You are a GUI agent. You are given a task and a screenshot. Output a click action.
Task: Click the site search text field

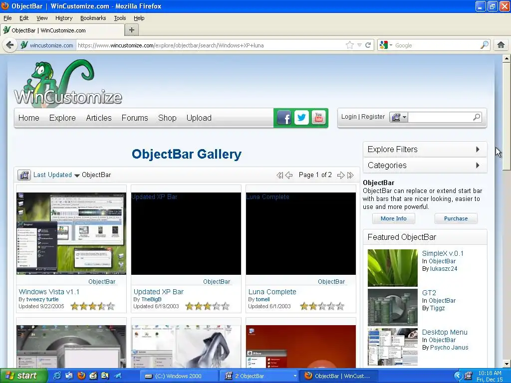(440, 117)
